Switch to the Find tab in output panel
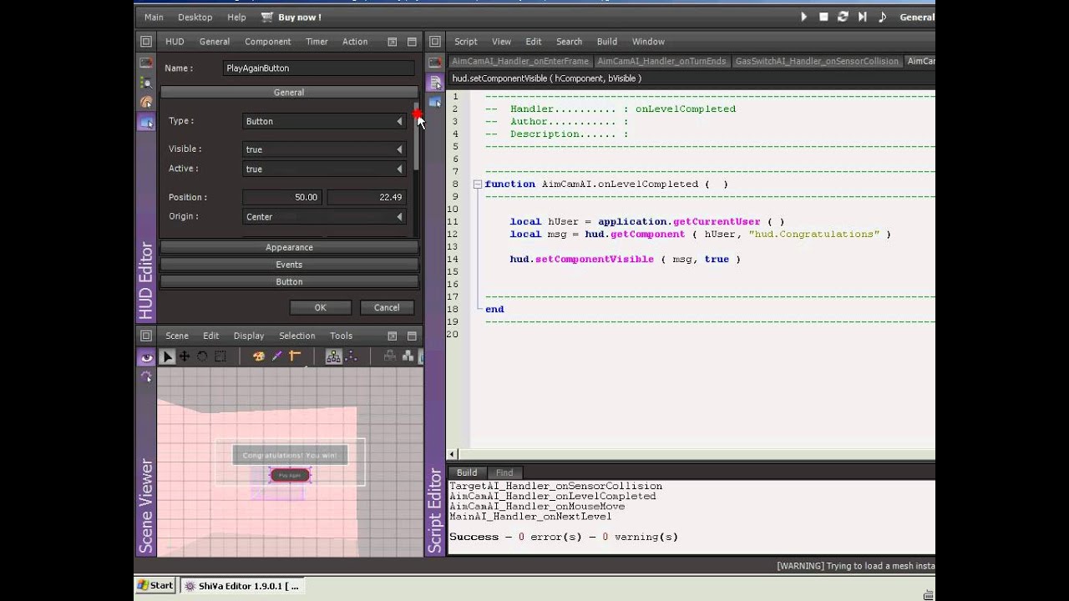This screenshot has width=1069, height=601. pyautogui.click(x=504, y=472)
